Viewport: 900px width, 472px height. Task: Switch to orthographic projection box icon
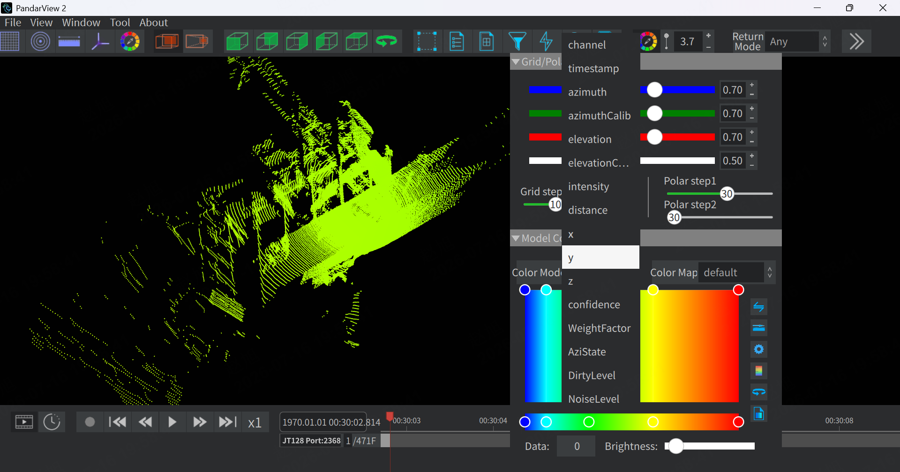167,42
